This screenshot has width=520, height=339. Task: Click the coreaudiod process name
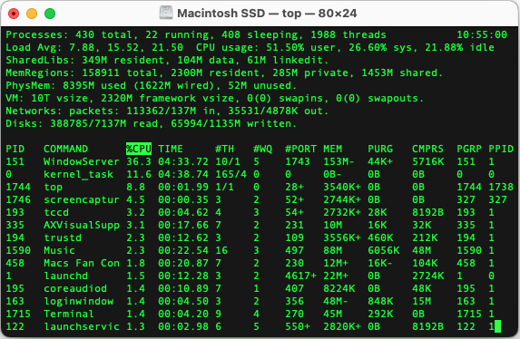pyautogui.click(x=75, y=288)
